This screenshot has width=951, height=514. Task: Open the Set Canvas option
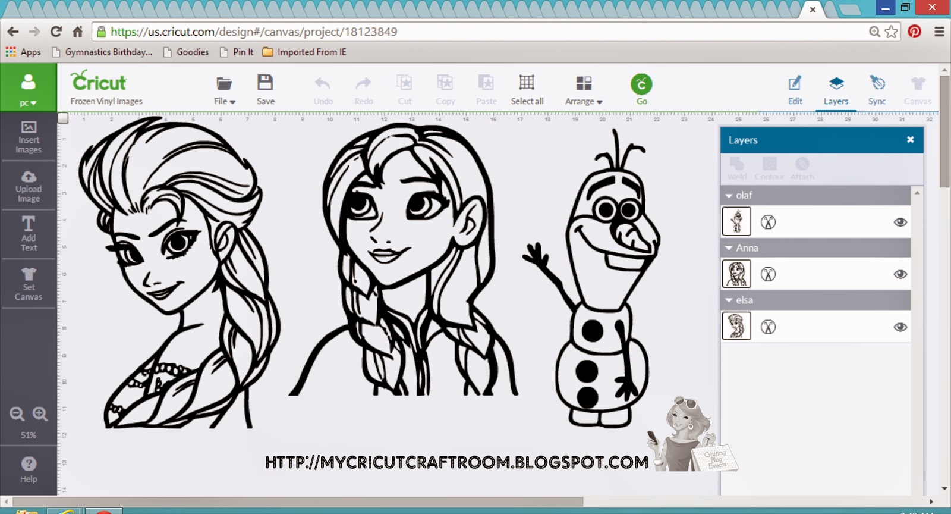29,284
